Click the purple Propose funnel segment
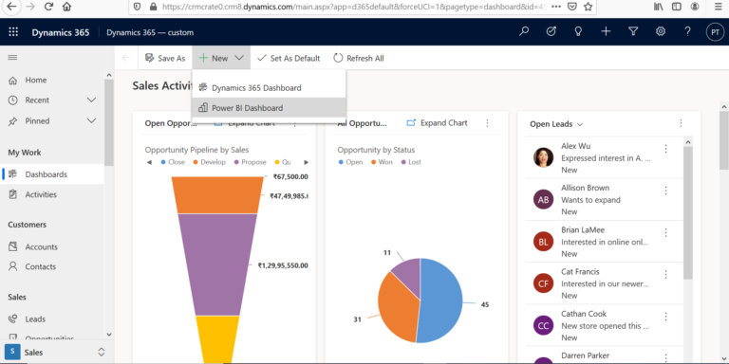 coord(217,264)
